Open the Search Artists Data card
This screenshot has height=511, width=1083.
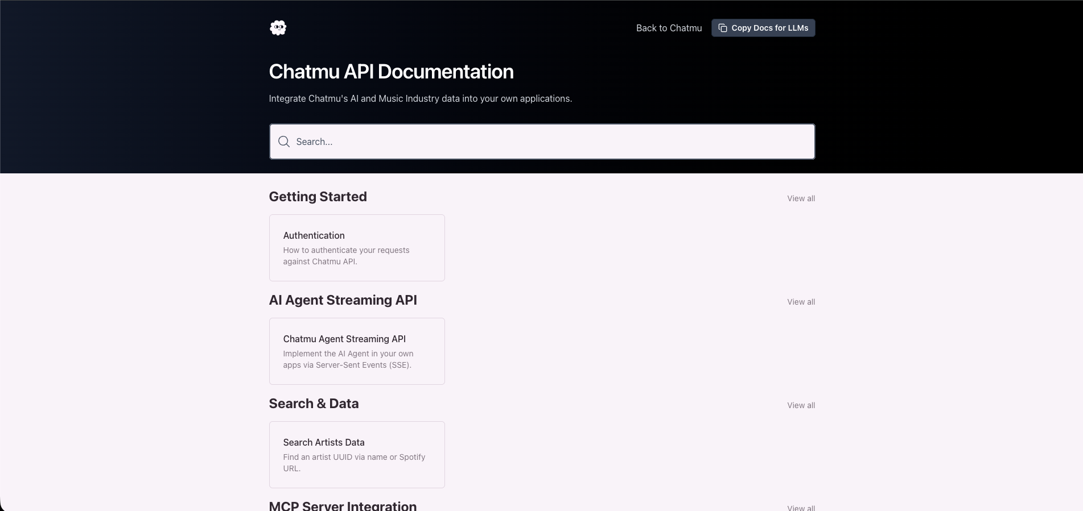click(x=357, y=455)
